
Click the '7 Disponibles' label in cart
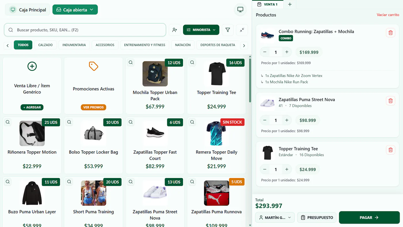(300, 106)
